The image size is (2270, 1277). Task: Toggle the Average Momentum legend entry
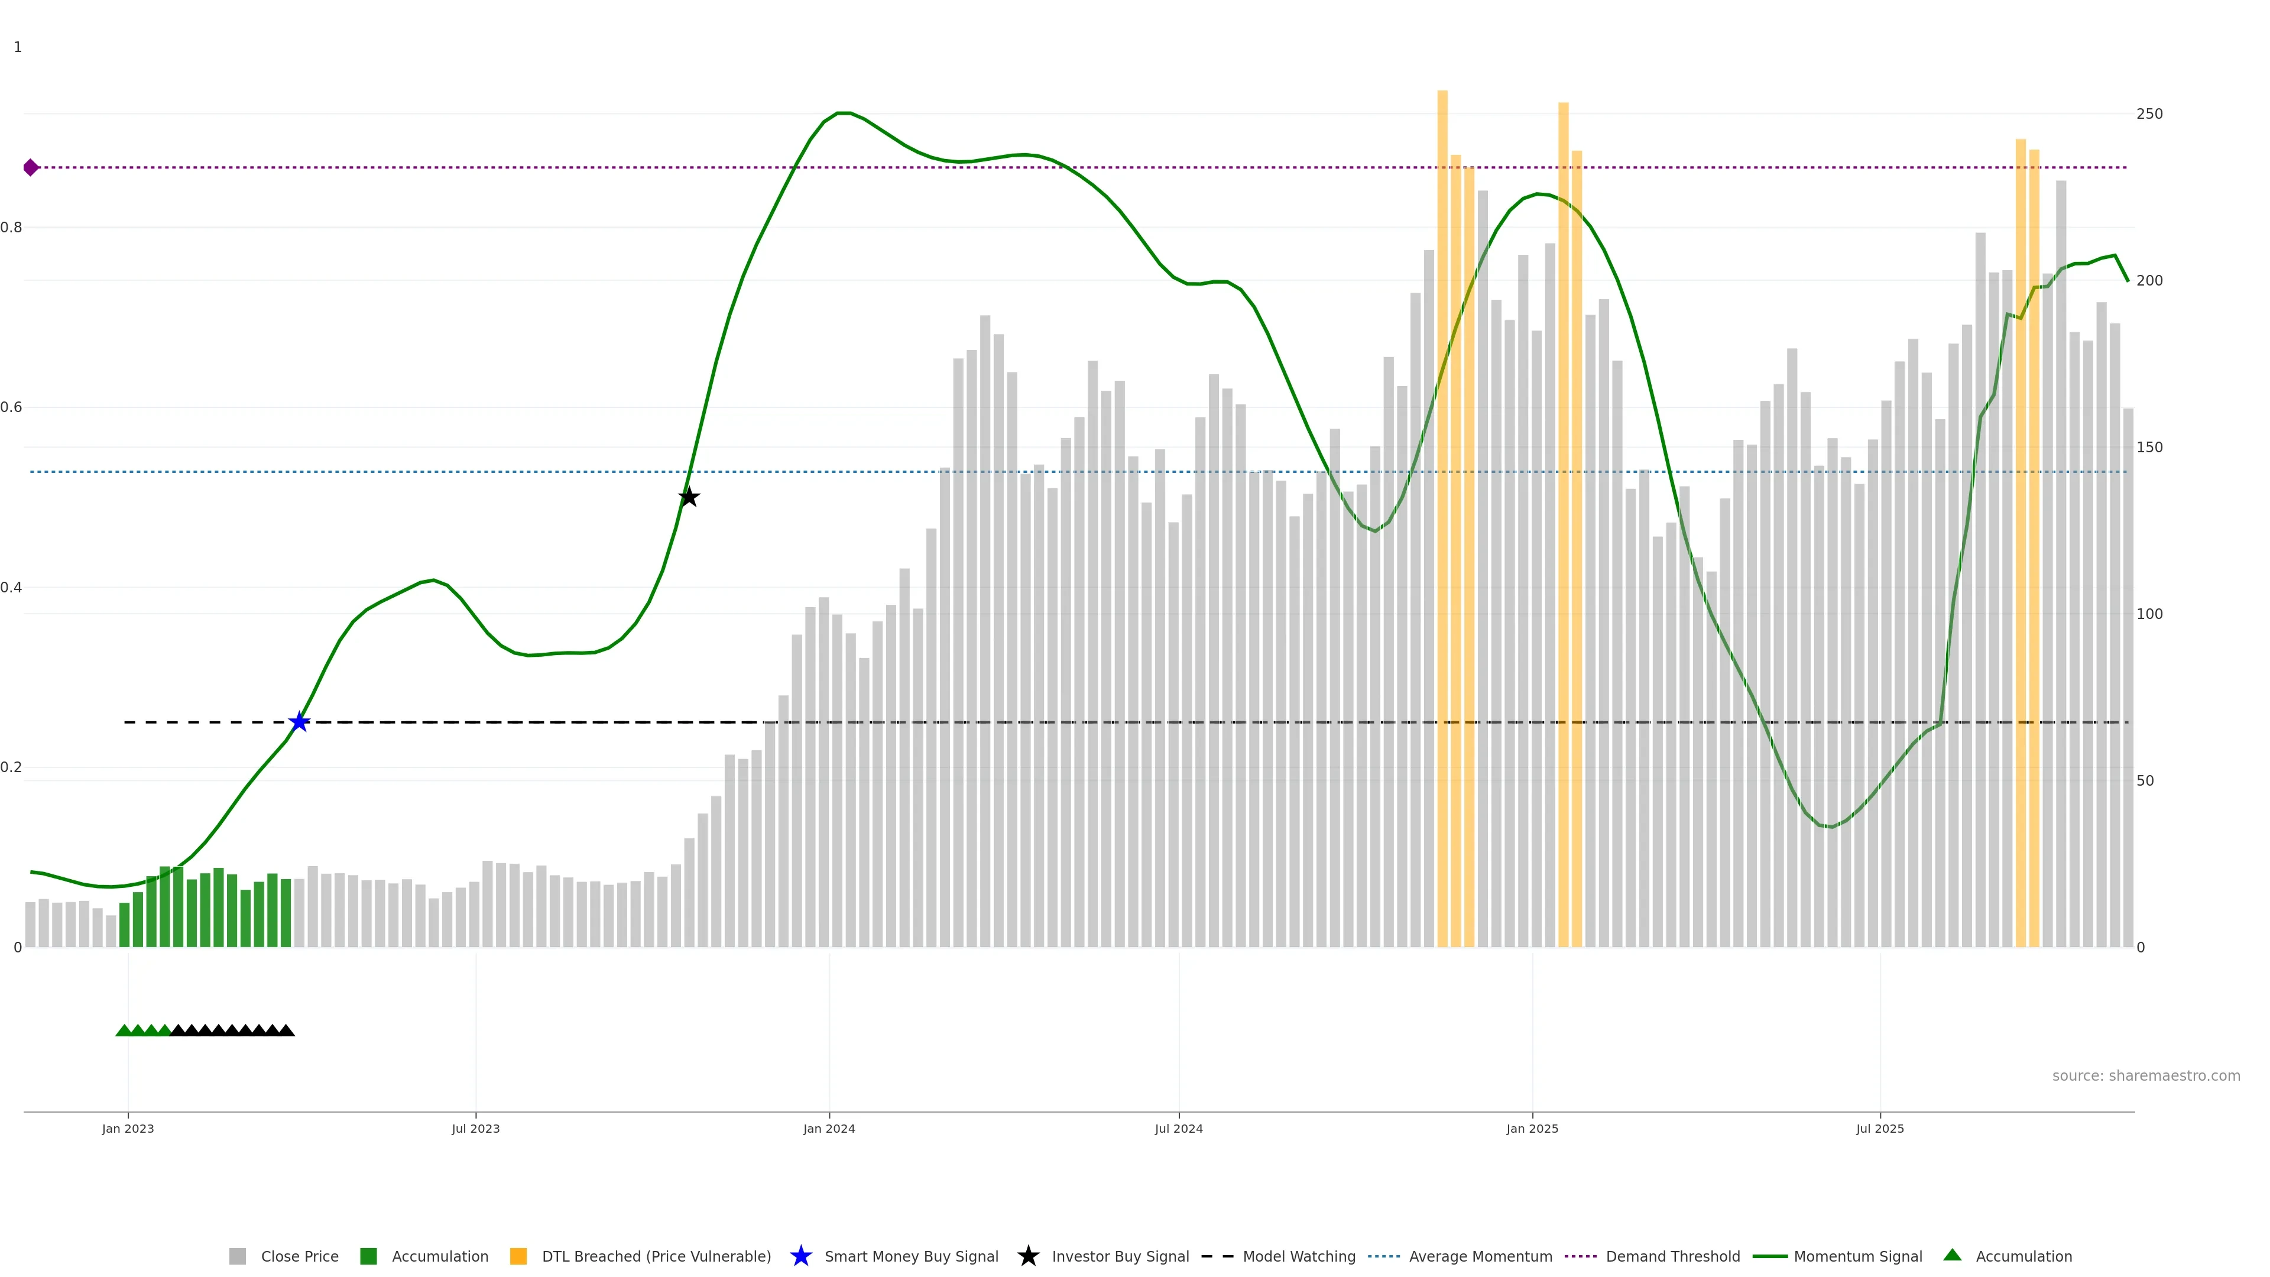click(1480, 1257)
